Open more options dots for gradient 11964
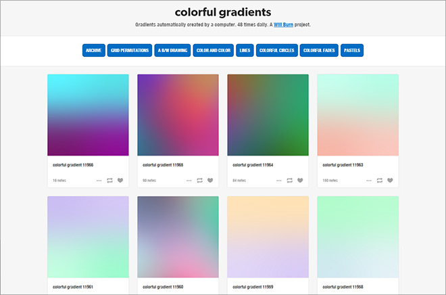446x295 pixels. 278,181
